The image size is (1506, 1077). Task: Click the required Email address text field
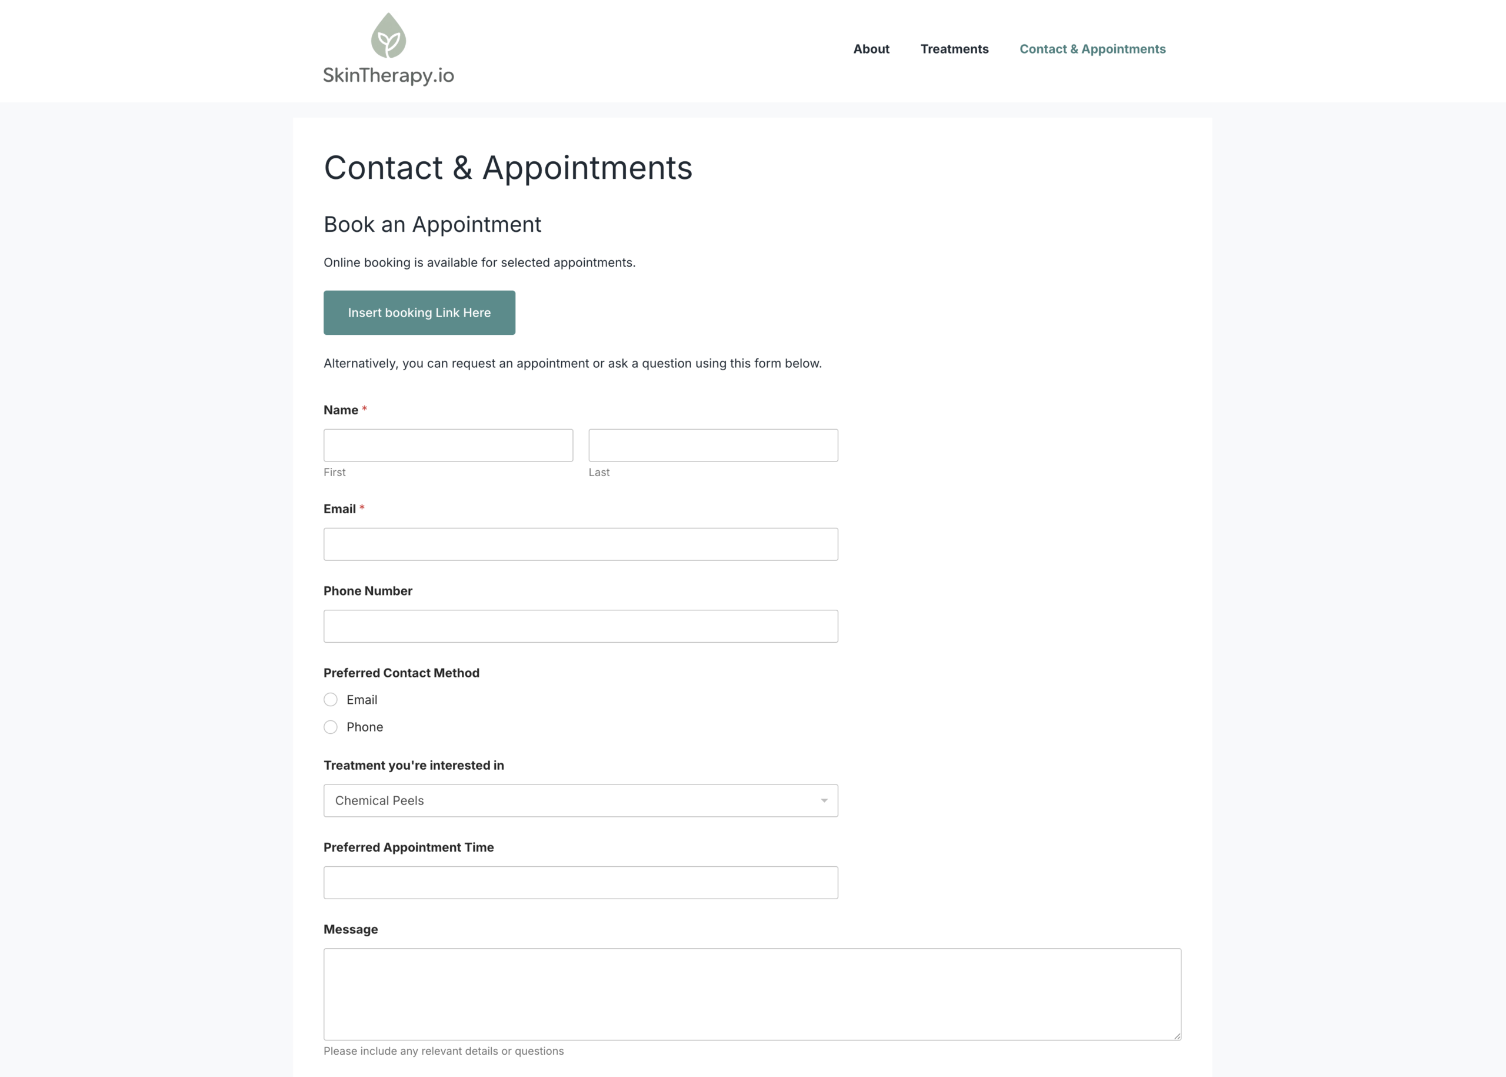pos(581,544)
